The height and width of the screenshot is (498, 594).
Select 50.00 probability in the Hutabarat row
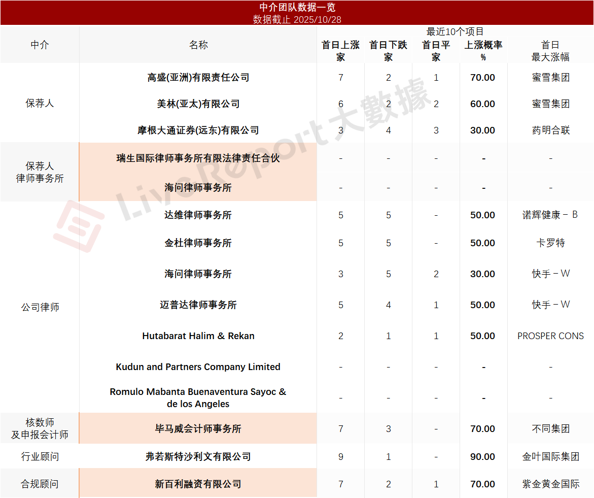coord(482,336)
